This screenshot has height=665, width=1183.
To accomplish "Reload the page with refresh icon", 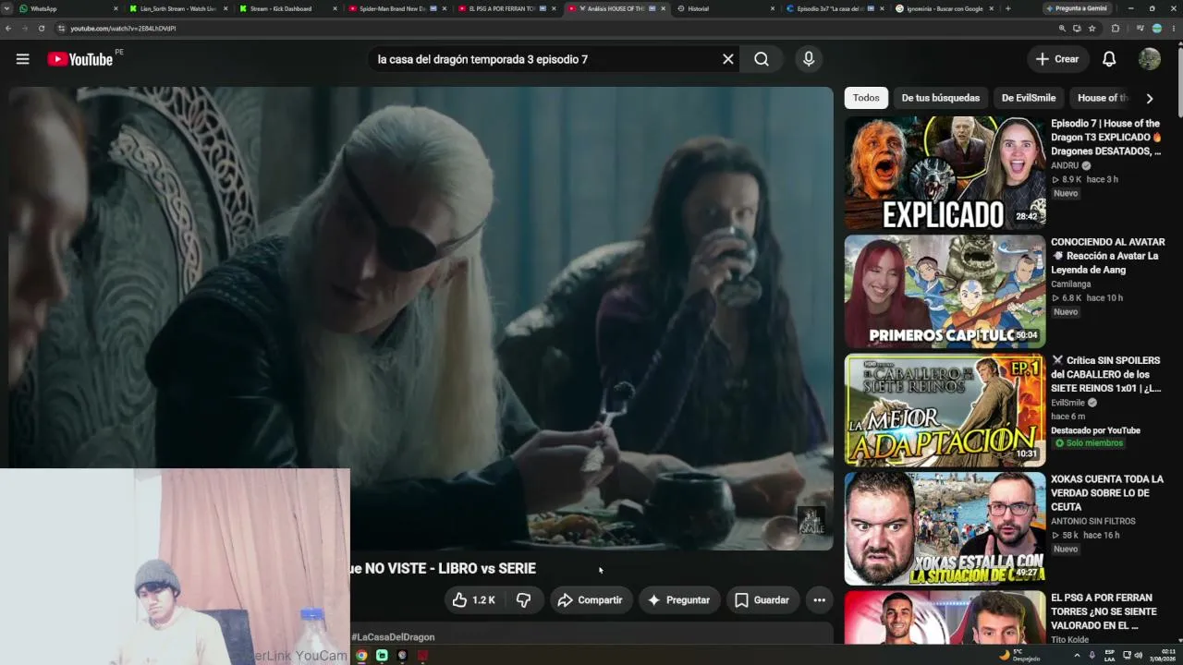I will (x=42, y=29).
